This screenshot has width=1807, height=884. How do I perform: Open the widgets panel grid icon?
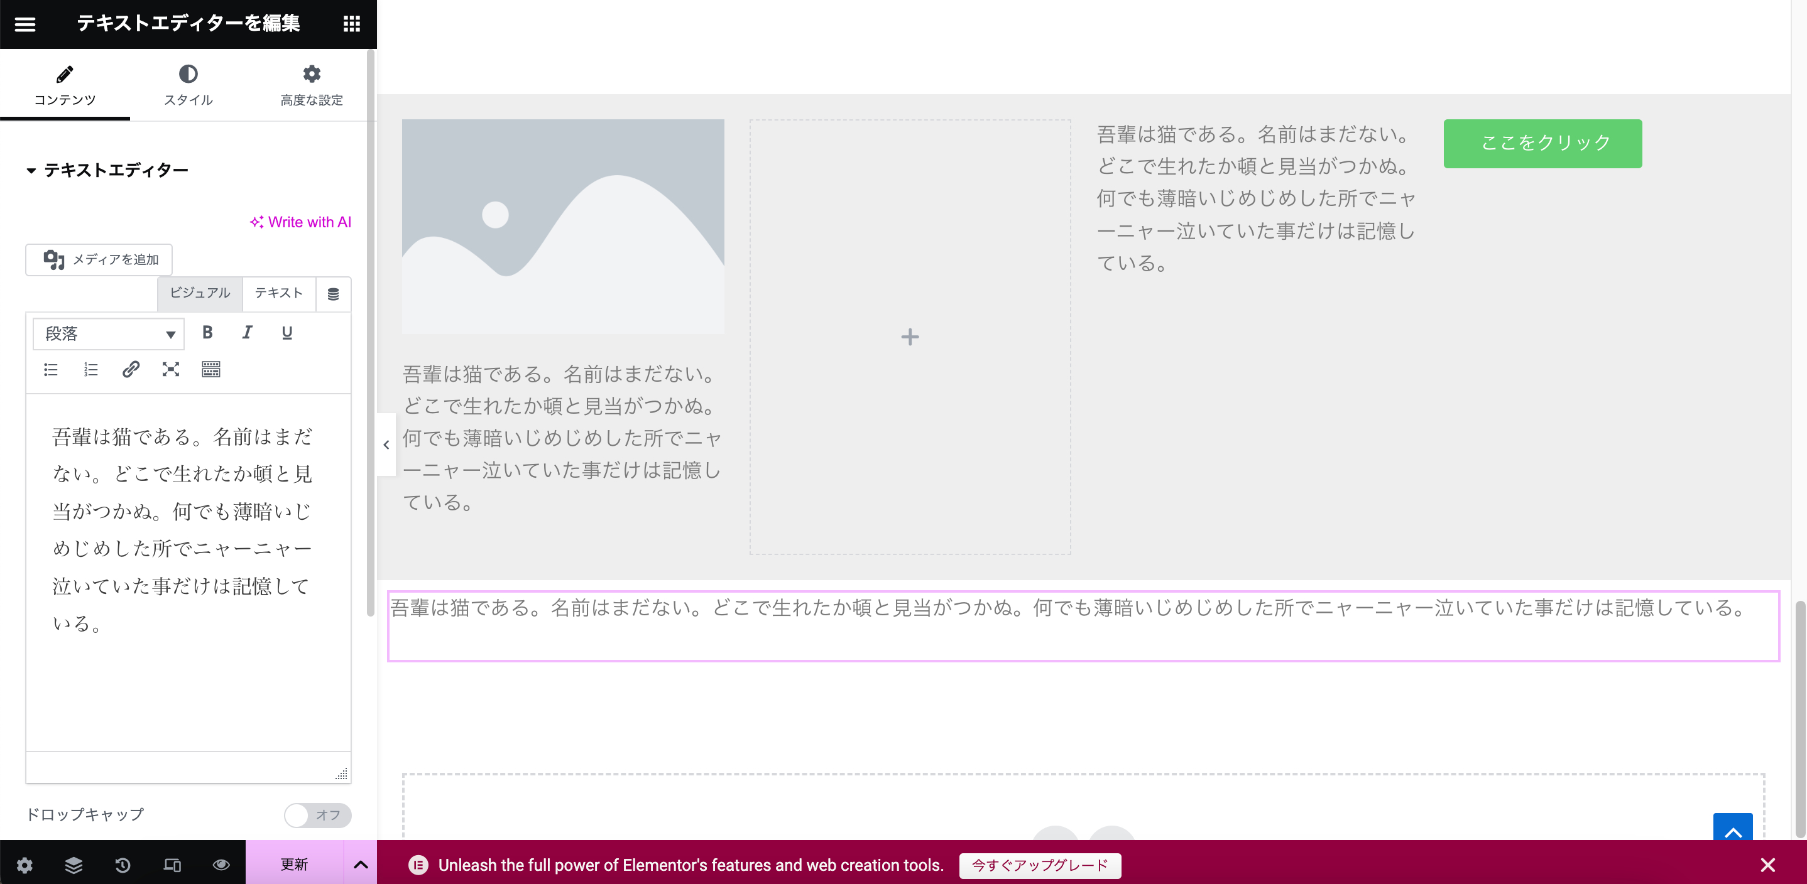[x=351, y=24]
